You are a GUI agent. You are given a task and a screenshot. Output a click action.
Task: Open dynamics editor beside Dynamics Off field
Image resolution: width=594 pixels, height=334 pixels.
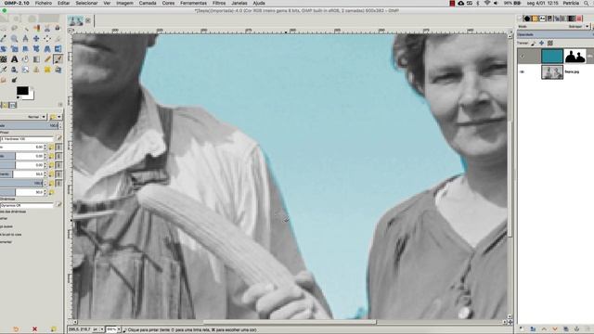point(59,204)
